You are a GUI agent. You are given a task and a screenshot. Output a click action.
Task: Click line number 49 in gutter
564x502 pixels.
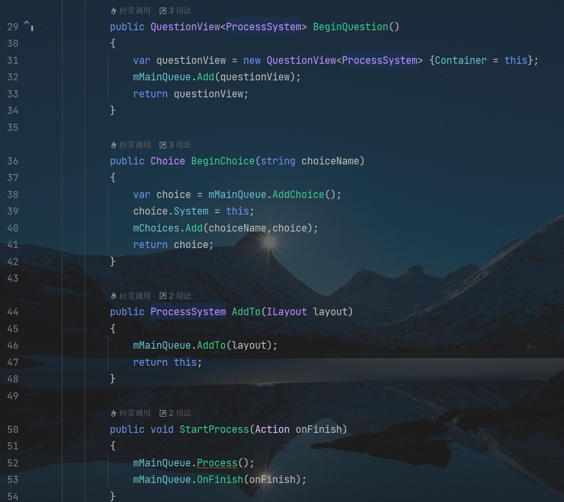tap(13, 396)
